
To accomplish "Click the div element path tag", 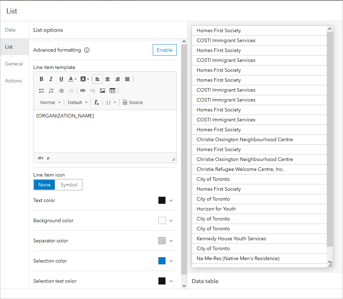I will coord(41,158).
